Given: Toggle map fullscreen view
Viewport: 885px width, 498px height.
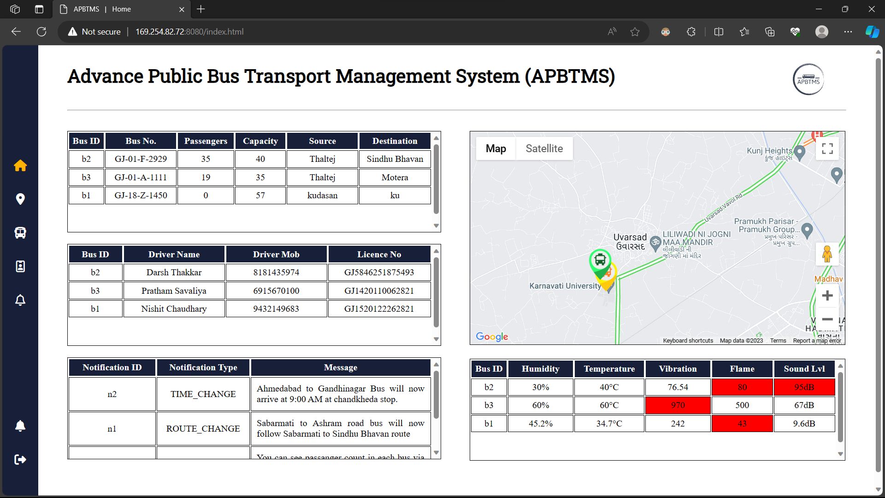Looking at the screenshot, I should pos(827,148).
